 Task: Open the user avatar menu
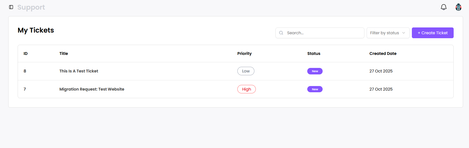[x=458, y=7]
